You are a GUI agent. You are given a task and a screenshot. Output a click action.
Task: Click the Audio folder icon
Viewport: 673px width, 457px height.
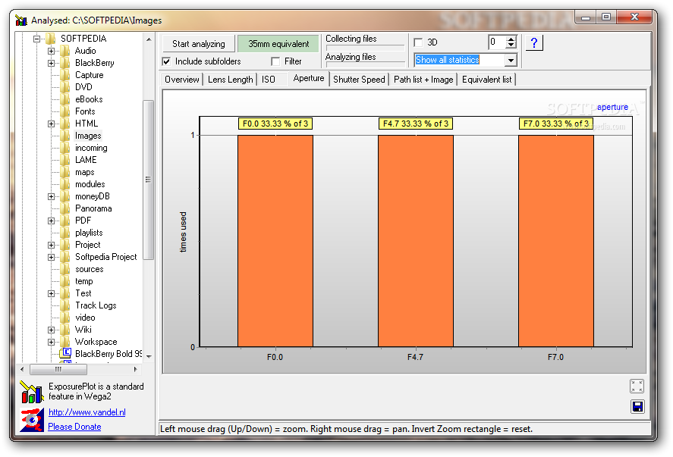[x=65, y=51]
